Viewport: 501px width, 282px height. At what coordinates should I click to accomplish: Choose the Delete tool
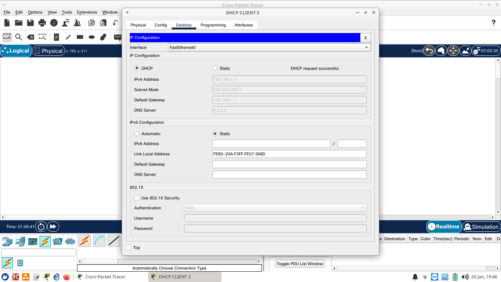pyautogui.click(x=30, y=37)
